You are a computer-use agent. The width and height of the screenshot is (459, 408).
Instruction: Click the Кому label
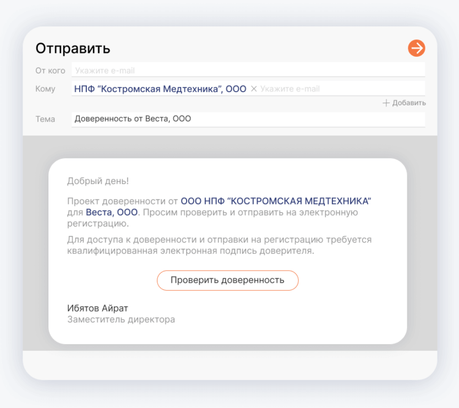click(45, 89)
